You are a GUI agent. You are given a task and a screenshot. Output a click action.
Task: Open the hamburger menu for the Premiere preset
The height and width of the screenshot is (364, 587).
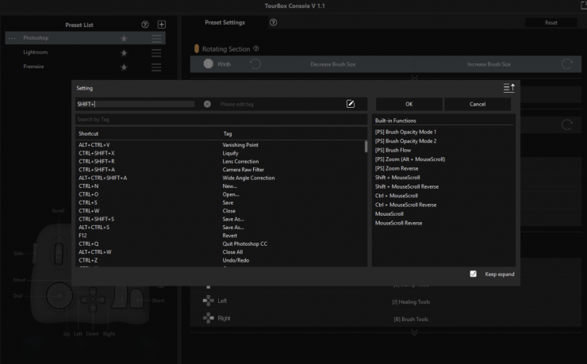click(x=156, y=67)
